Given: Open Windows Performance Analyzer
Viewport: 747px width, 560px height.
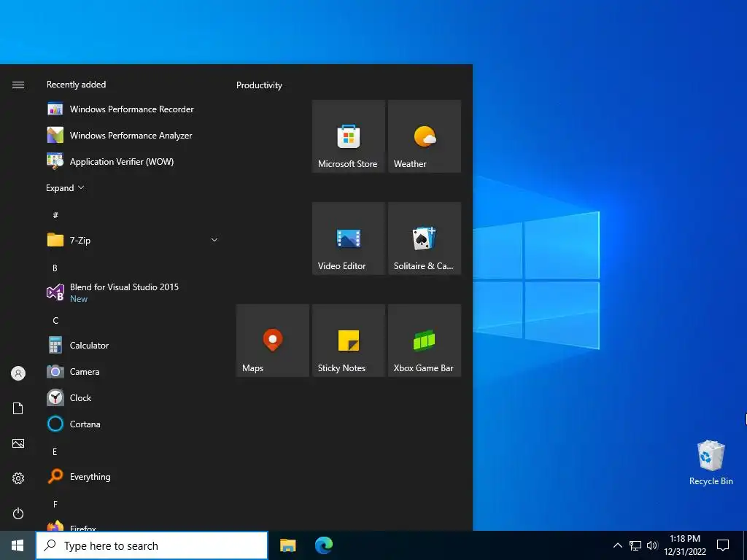Looking at the screenshot, I should [133, 135].
